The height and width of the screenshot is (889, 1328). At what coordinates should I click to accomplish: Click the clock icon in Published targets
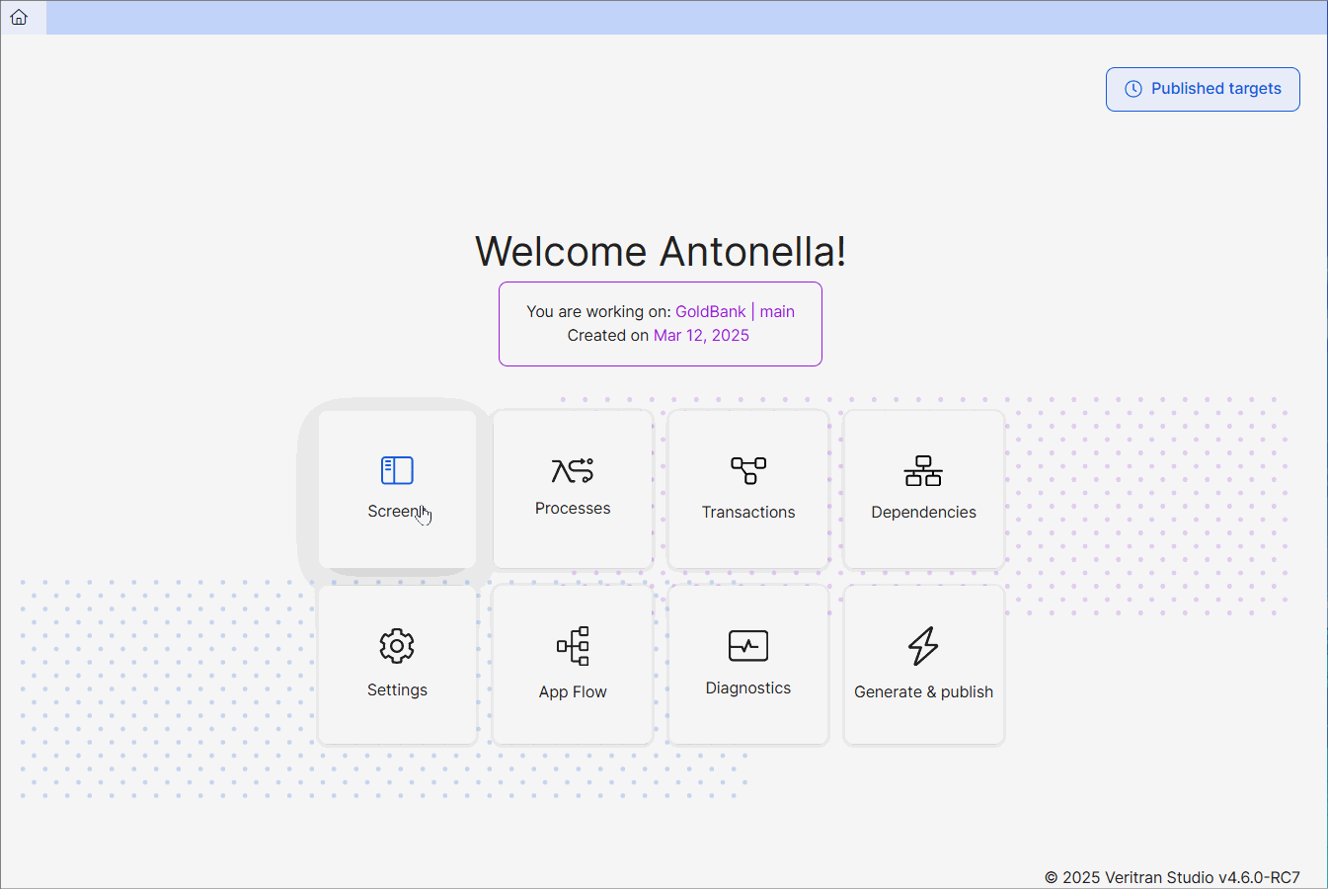[1133, 89]
